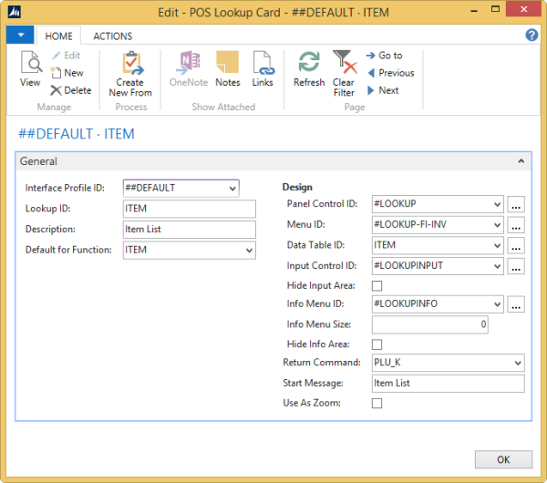Open the Return Command dropdown
The image size is (547, 483).
[x=517, y=364]
